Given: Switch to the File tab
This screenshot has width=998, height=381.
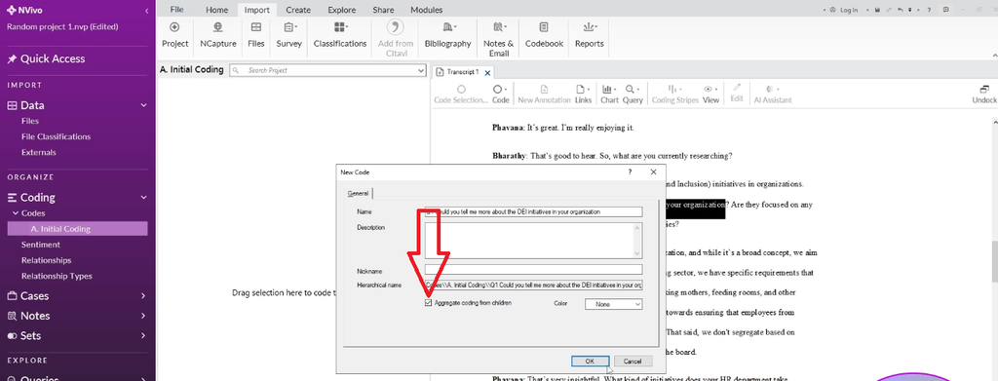Looking at the screenshot, I should 177,10.
